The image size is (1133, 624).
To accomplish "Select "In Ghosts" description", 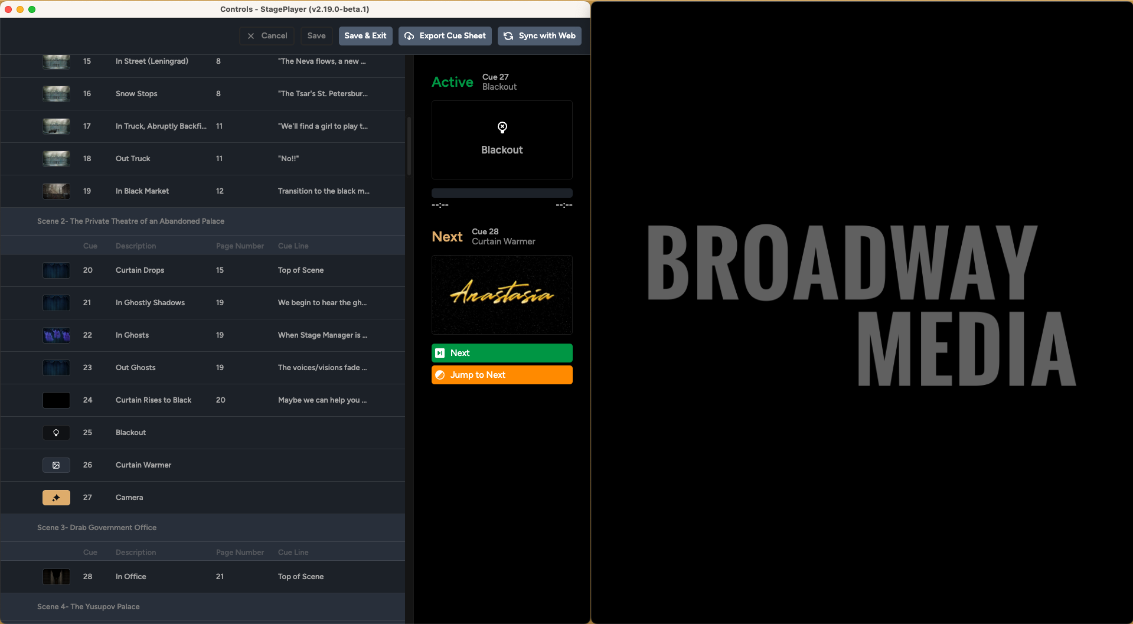I will click(132, 335).
